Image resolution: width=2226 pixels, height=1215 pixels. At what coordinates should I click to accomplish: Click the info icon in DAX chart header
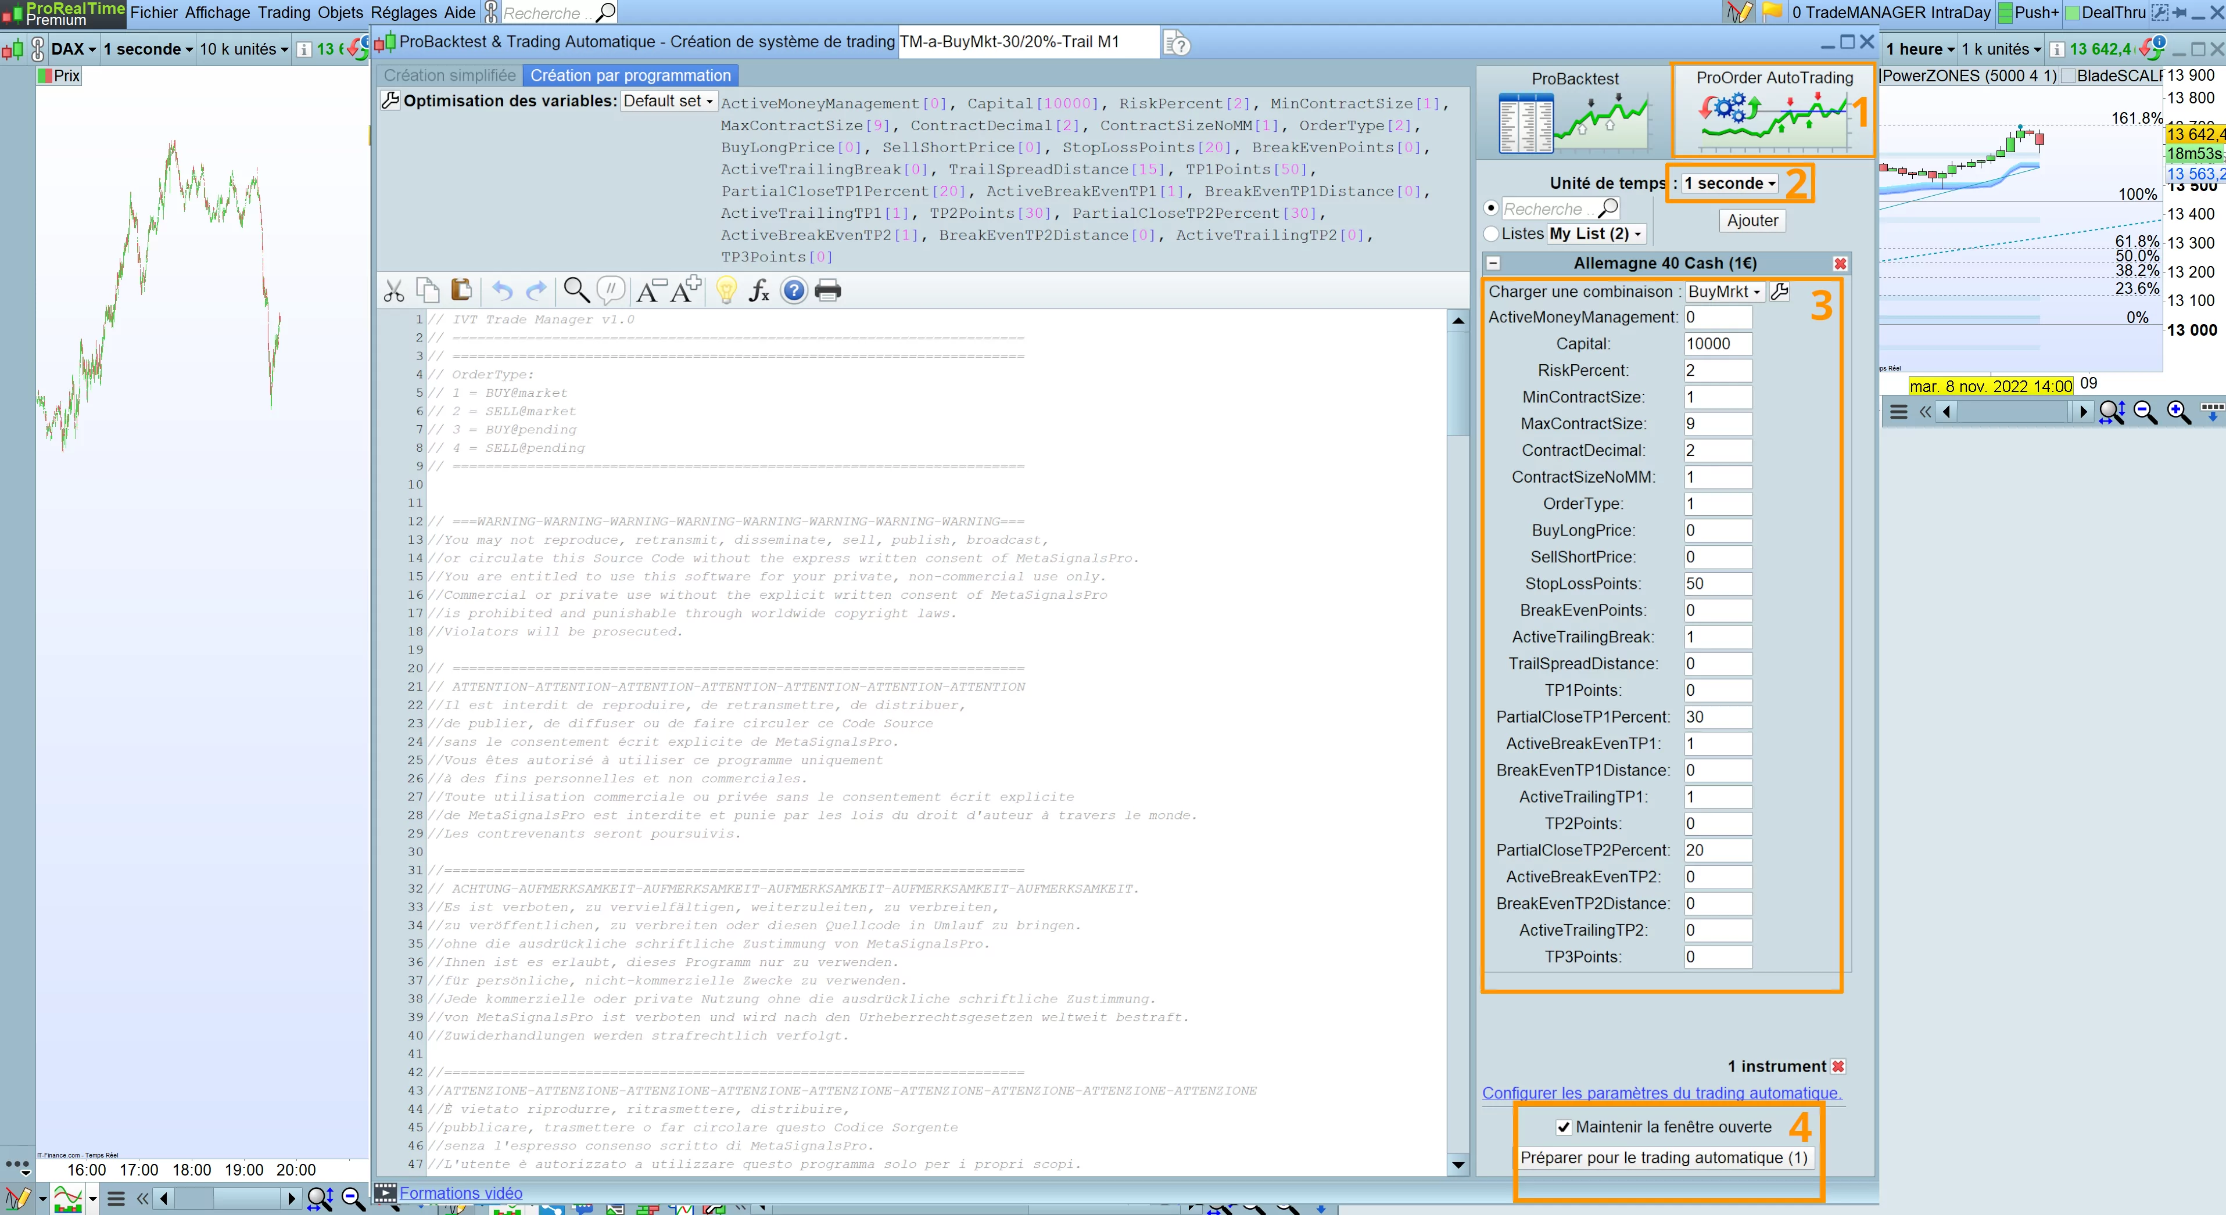[x=303, y=49]
